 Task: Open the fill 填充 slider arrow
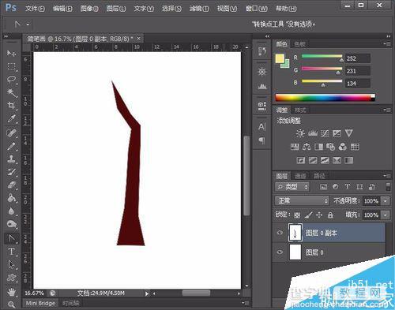click(x=386, y=215)
